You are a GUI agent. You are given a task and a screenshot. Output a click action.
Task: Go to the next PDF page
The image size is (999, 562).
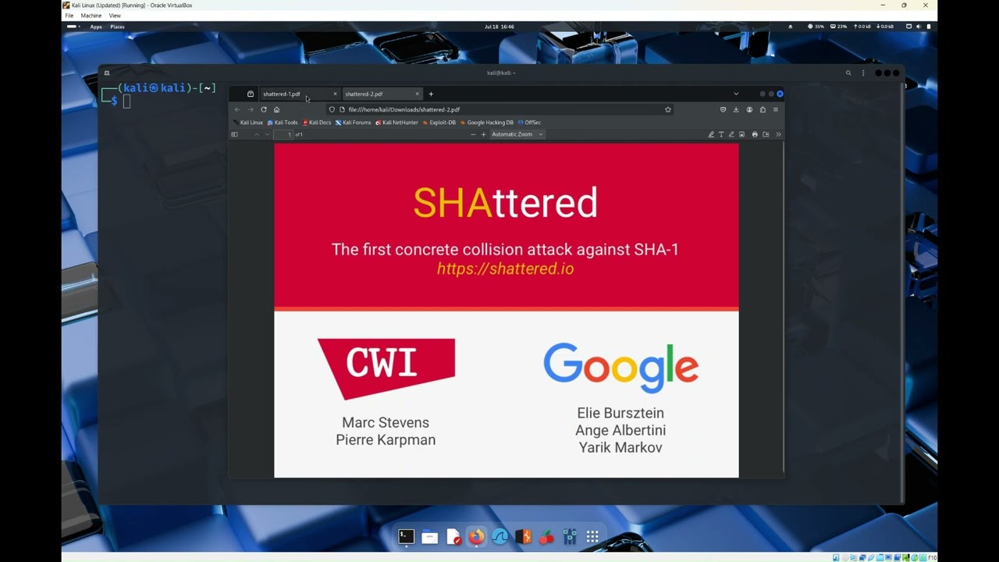(268, 134)
